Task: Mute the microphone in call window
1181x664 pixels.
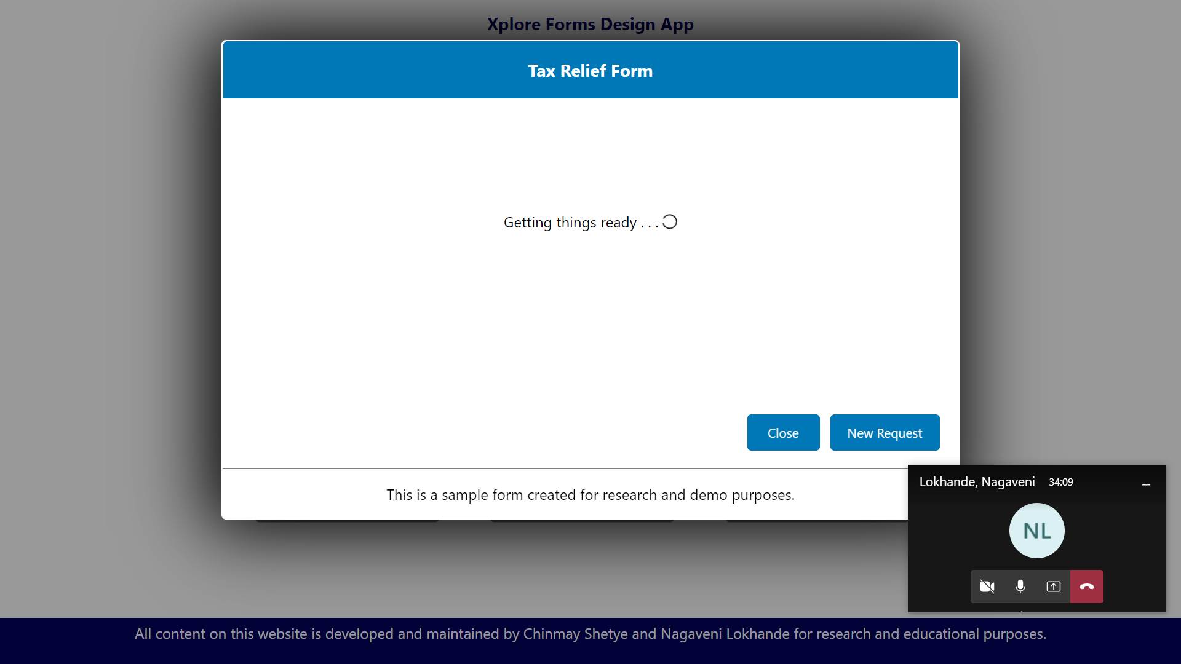Action: pos(1020,587)
